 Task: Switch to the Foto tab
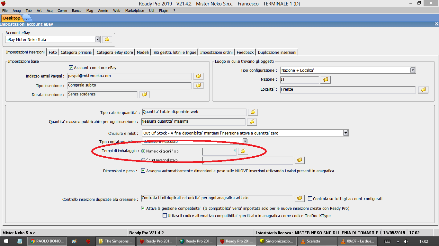(53, 52)
